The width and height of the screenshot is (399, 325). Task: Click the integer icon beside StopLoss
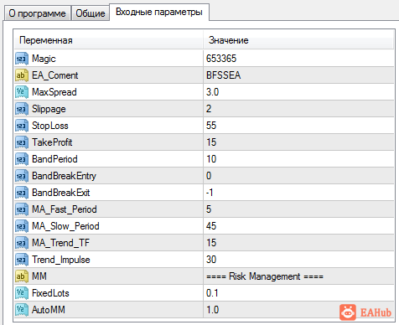tap(22, 126)
